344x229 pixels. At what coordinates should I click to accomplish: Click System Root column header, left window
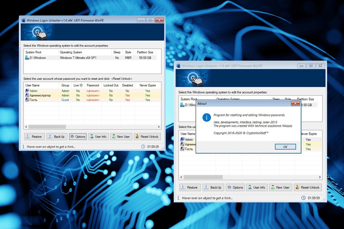pos(41,52)
